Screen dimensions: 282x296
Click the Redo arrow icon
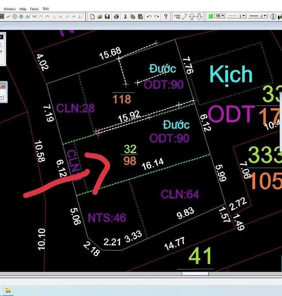click(156, 16)
